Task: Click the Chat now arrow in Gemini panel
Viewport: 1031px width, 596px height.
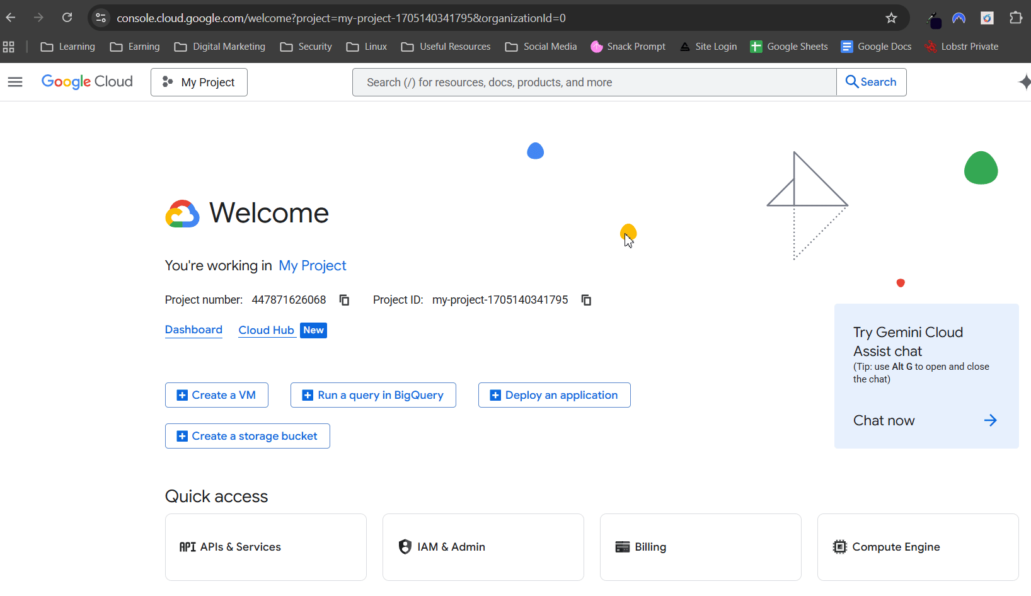Action: [x=991, y=420]
